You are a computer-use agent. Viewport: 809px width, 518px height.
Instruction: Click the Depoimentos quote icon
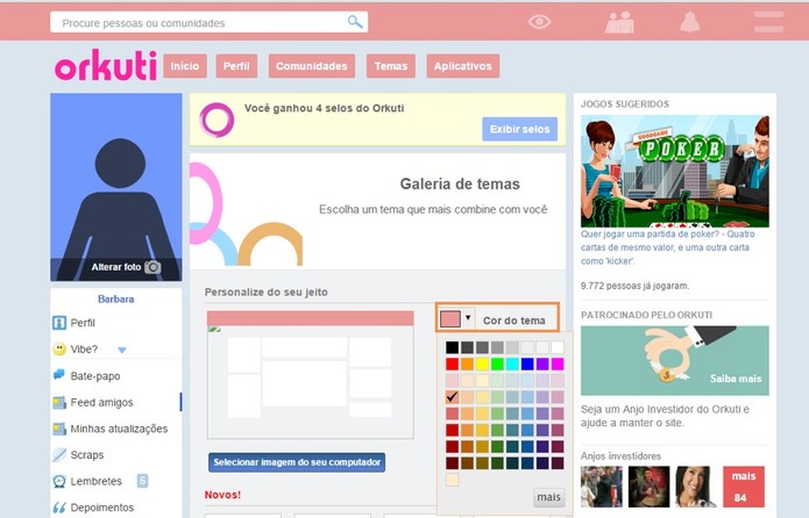[59, 507]
